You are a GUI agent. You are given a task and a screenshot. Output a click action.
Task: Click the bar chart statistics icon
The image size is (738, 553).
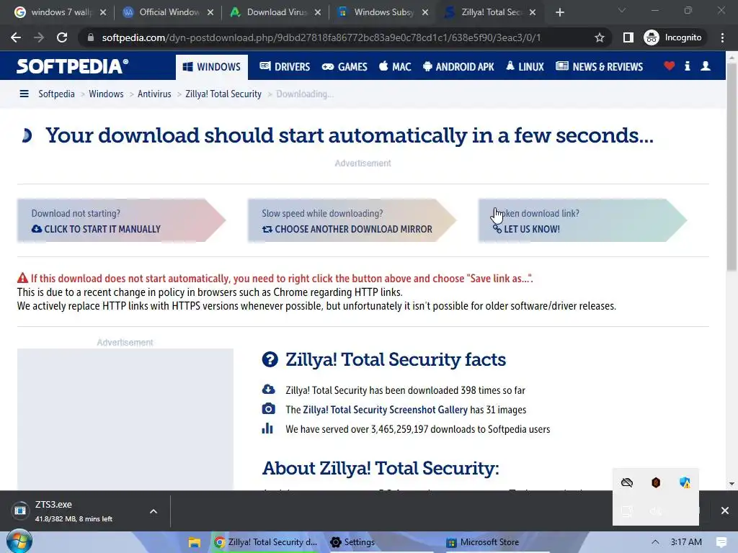pyautogui.click(x=267, y=428)
